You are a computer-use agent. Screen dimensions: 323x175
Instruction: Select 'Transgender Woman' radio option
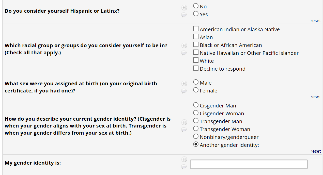pyautogui.click(x=196, y=129)
